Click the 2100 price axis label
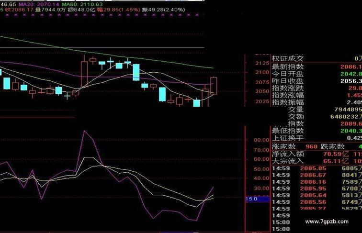 click(x=262, y=72)
